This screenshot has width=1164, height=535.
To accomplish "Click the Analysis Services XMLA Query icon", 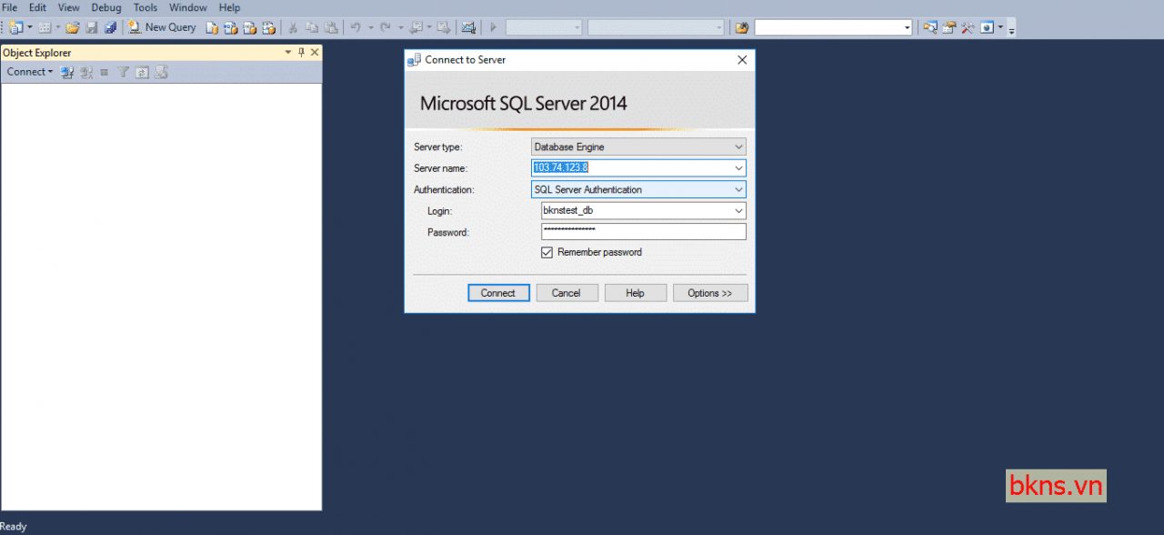I will point(268,27).
